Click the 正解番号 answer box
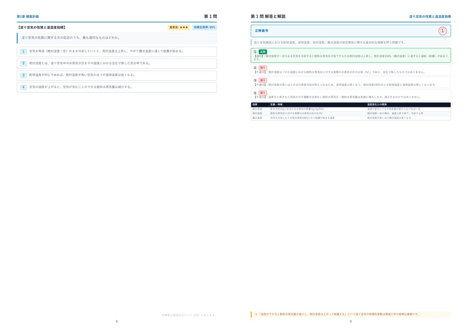468x331 pixels. pos(351,31)
